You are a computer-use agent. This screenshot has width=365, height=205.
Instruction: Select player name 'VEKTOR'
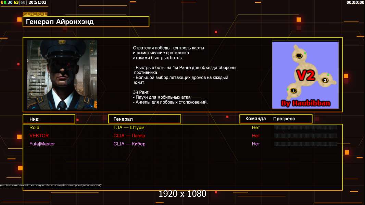click(39, 136)
